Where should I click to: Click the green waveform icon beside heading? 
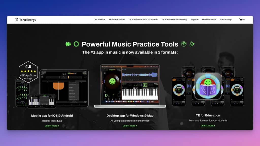(x=68, y=44)
